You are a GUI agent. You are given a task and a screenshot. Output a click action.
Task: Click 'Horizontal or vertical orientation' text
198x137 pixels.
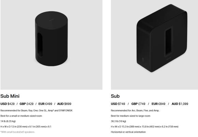128,132
